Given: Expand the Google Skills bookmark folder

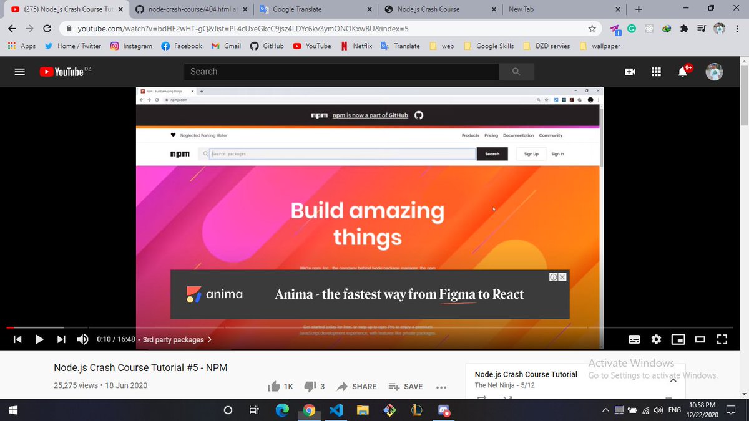Looking at the screenshot, I should pos(489,46).
